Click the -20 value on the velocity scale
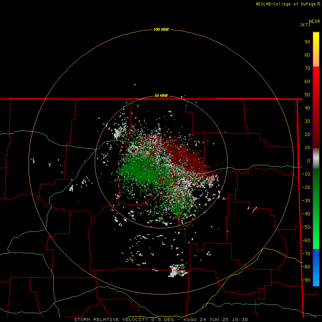The image size is (322, 322). [x=306, y=187]
